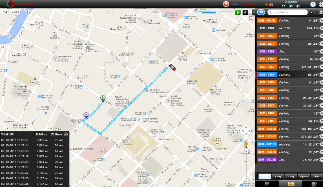Collapse the Total KM panel chevron
This screenshot has width=323, height=187.
[x=66, y=135]
